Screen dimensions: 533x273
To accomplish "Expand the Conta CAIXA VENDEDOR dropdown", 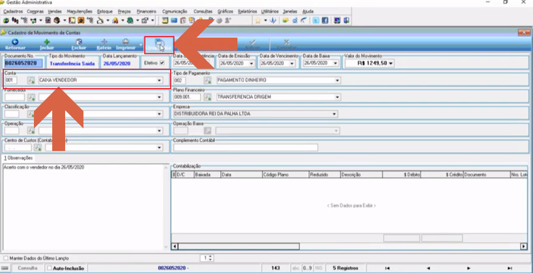I will 159,81.
